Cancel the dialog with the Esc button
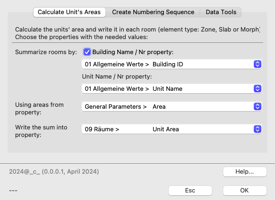Image resolution: width=275 pixels, height=200 pixels. click(x=190, y=191)
